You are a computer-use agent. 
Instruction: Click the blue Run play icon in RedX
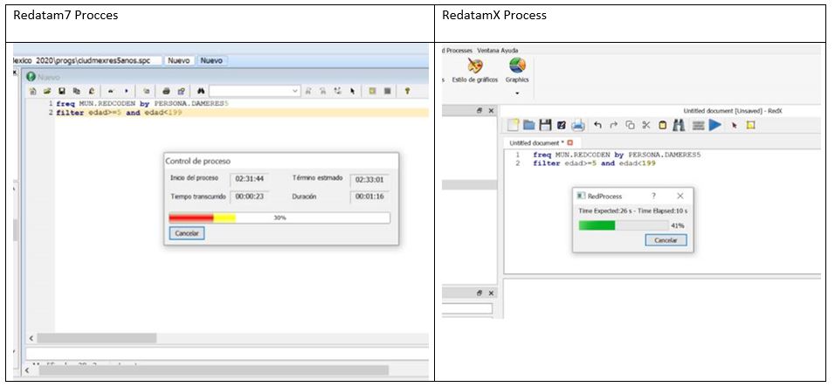[x=715, y=126]
